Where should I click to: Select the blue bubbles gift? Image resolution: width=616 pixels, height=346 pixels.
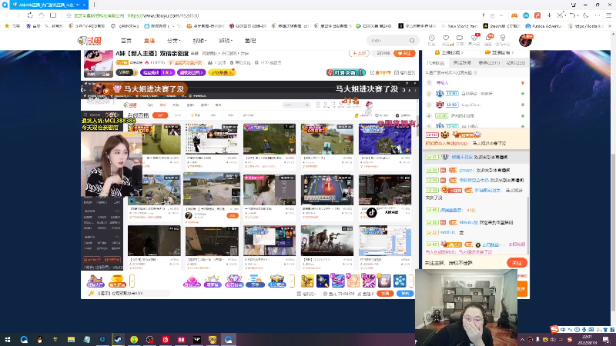400,281
